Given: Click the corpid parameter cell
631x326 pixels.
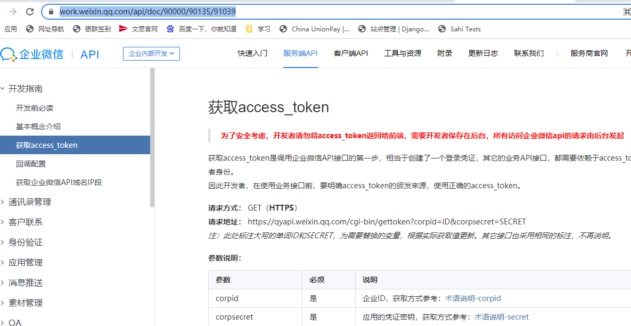Looking at the screenshot, I should pyautogui.click(x=255, y=299).
